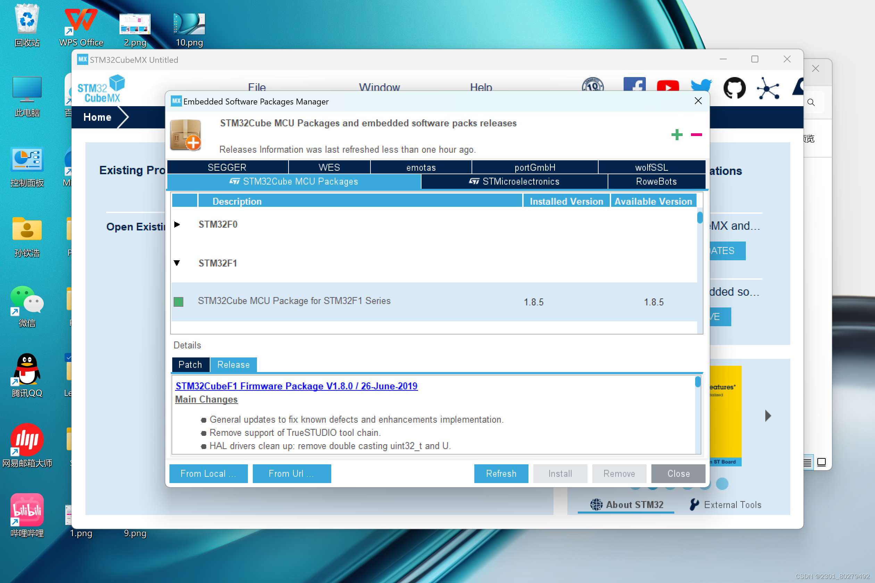Image resolution: width=875 pixels, height=583 pixels.
Task: Click the About STM32 globe icon
Action: (597, 505)
